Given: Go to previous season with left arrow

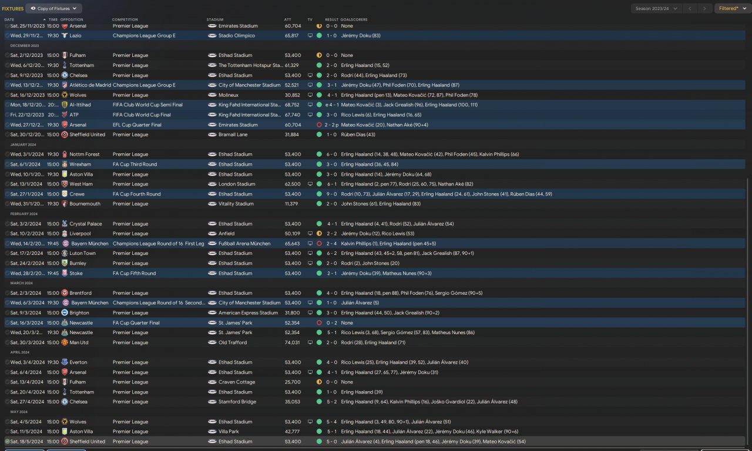Looking at the screenshot, I should tap(690, 9).
